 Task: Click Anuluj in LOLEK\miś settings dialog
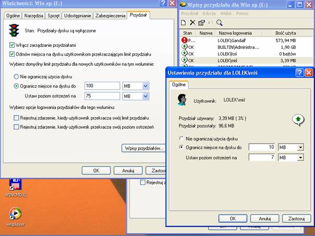[264, 218]
